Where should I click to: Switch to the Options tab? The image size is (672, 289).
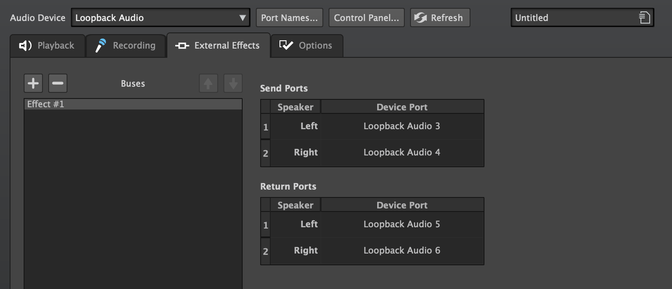(307, 46)
